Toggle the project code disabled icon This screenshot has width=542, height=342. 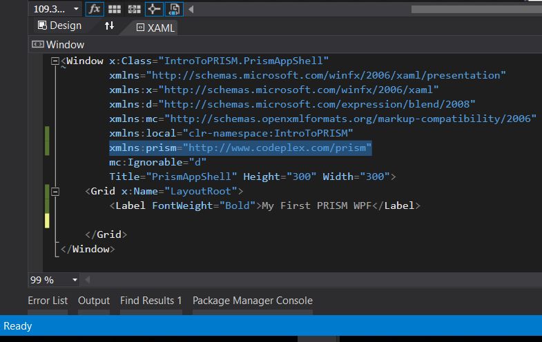click(x=174, y=9)
